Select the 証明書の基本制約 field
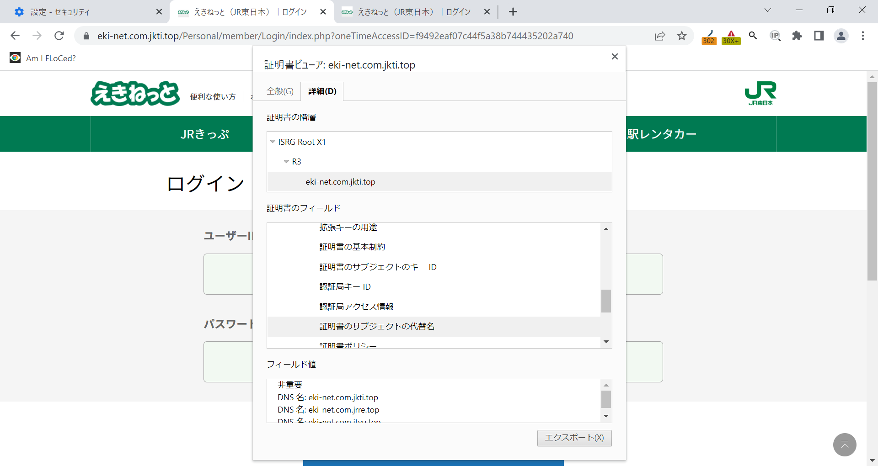 coord(352,247)
